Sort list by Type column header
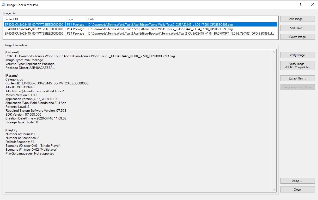Screen dimensions: 318x200 [x=76, y=19]
